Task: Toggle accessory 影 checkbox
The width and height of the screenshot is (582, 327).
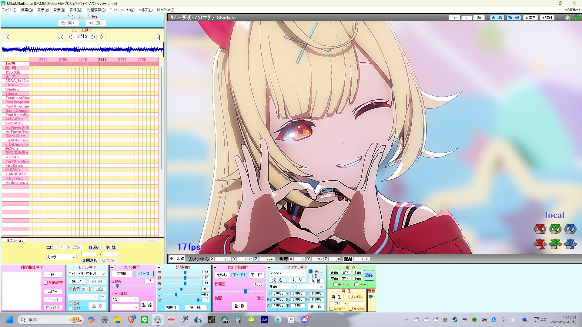Action: click(311, 276)
